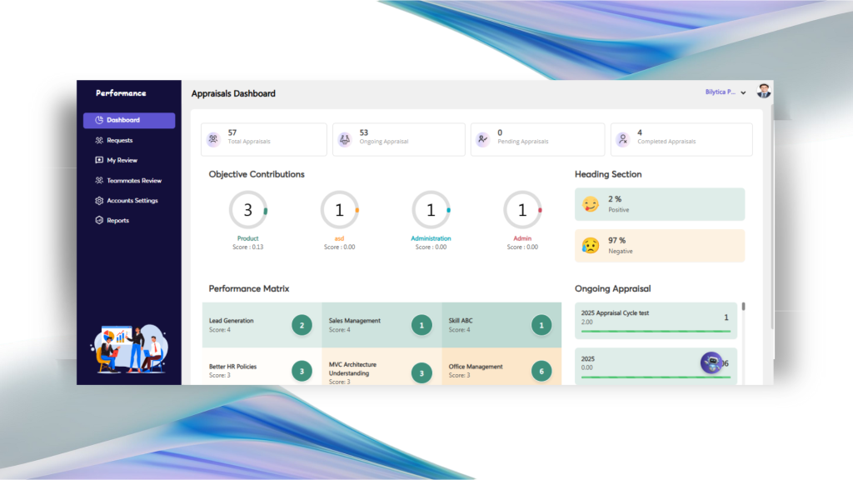Go to Teammates Review menu item

[x=134, y=181]
